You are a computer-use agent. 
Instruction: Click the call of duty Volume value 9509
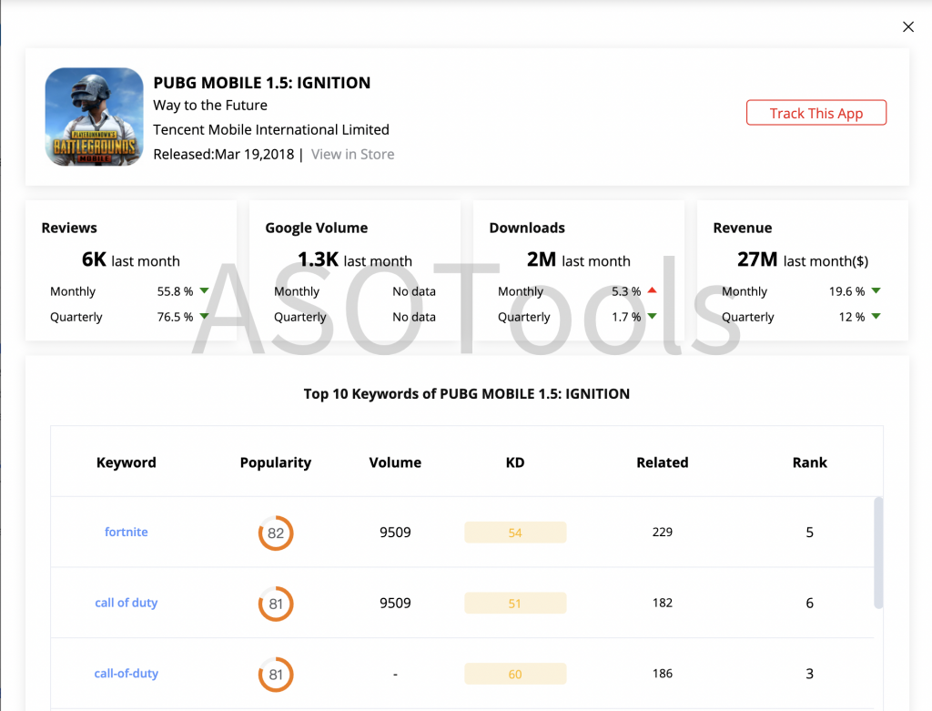(x=395, y=603)
